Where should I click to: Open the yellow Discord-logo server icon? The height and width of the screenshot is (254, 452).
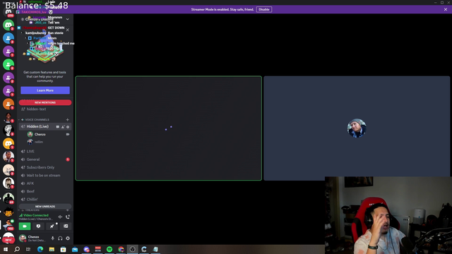tap(8, 143)
